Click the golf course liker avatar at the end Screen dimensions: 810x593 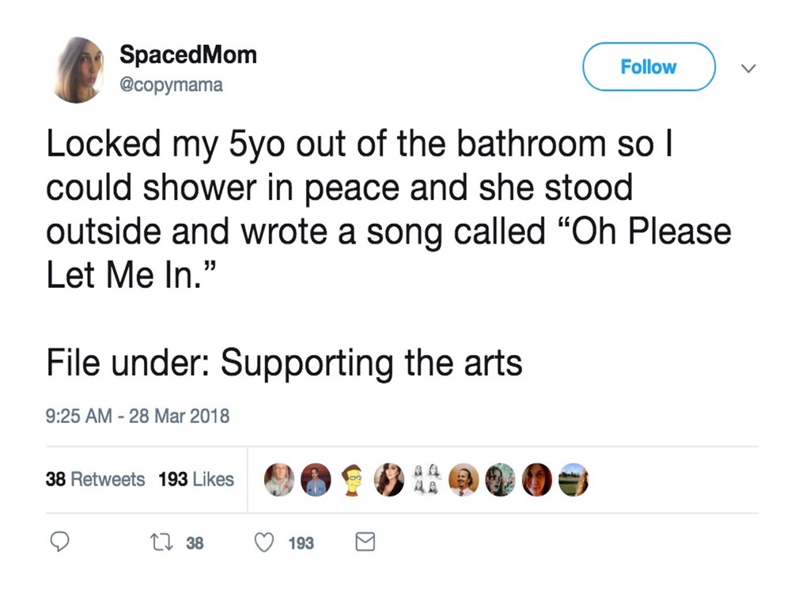pos(574,479)
